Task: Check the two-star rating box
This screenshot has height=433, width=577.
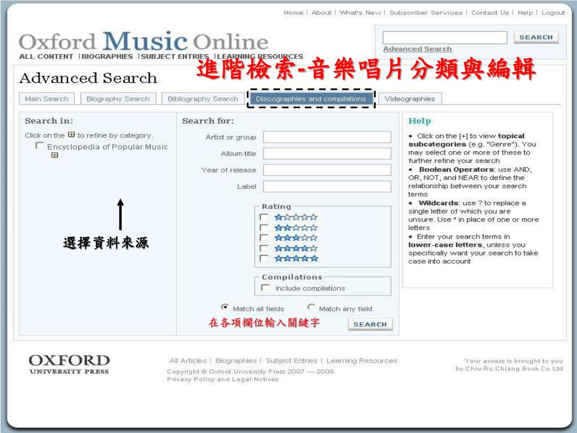Action: click(x=264, y=228)
